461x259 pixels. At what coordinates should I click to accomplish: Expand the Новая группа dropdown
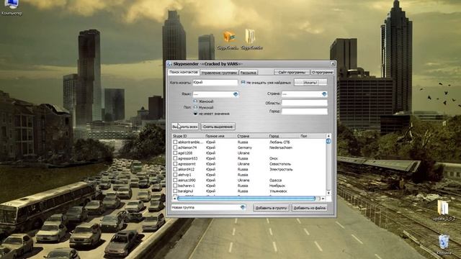[x=243, y=208]
